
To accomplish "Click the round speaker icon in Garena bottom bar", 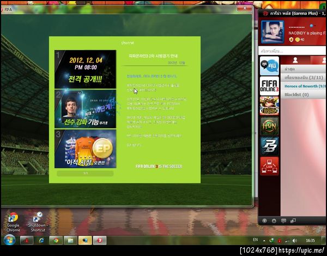I will (x=264, y=221).
